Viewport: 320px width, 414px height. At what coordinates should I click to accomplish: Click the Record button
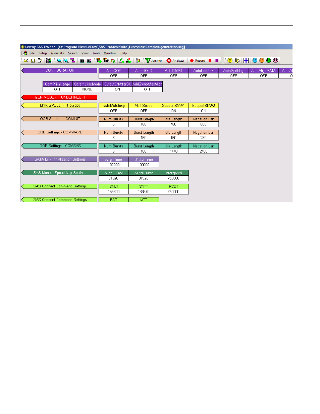197,61
